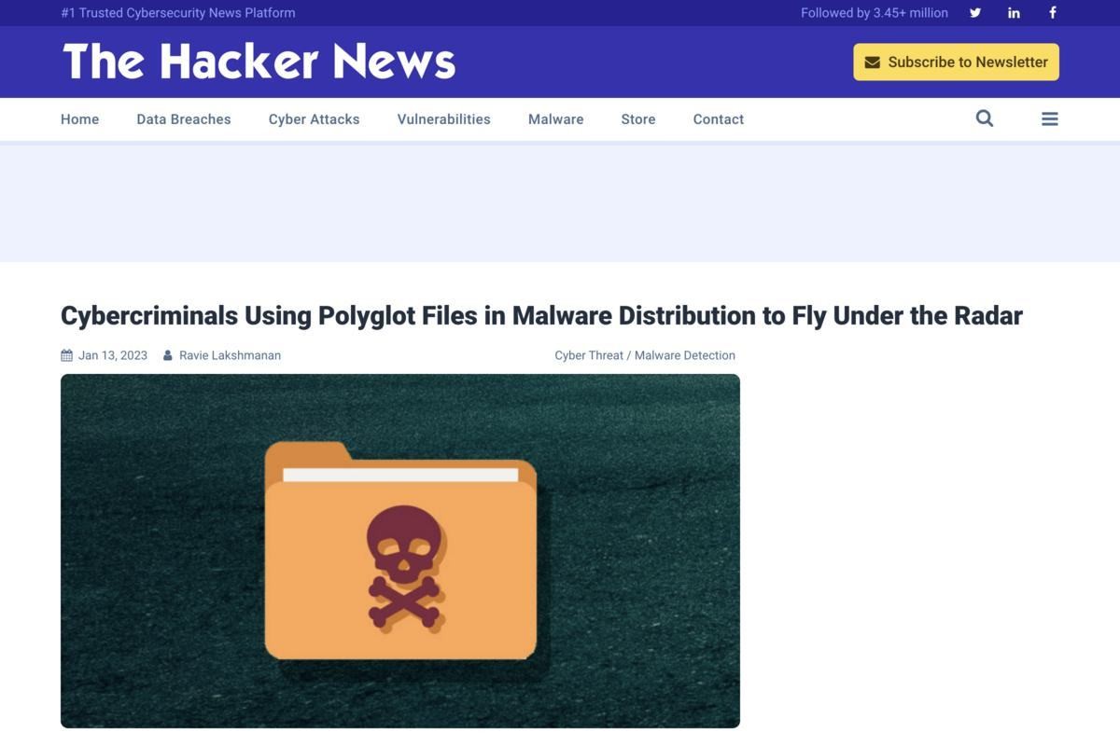Click the calendar icon beside Jan 13, 2023
The image size is (1120, 746).
pyautogui.click(x=66, y=355)
